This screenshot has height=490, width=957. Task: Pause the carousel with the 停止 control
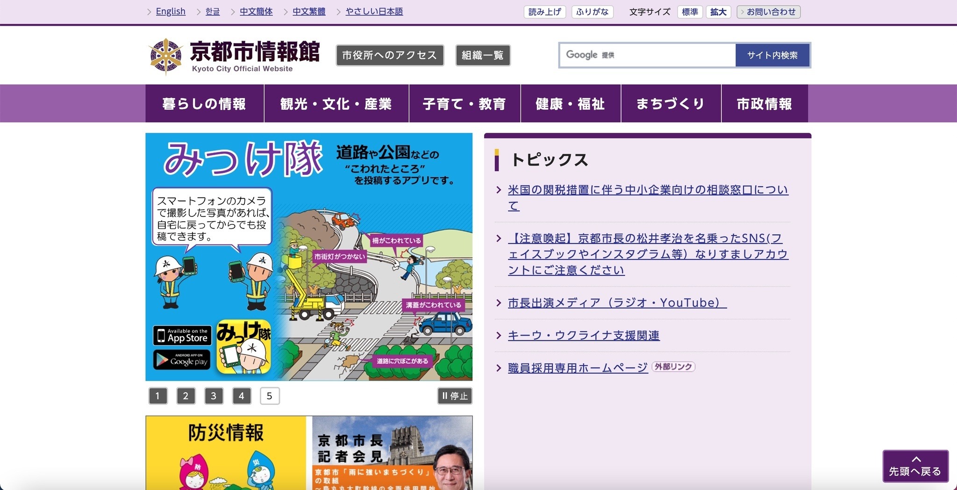[x=454, y=396]
